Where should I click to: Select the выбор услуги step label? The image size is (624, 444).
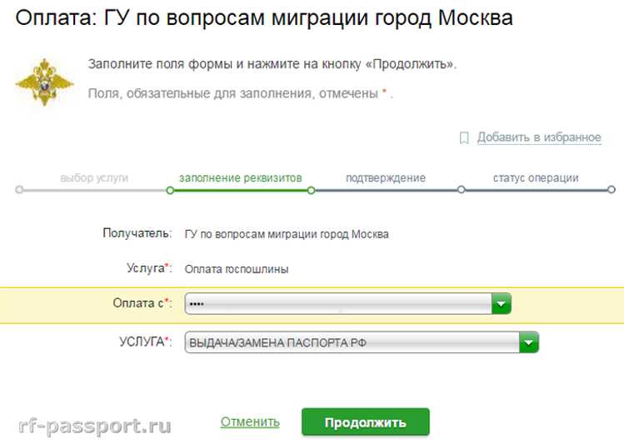(94, 177)
